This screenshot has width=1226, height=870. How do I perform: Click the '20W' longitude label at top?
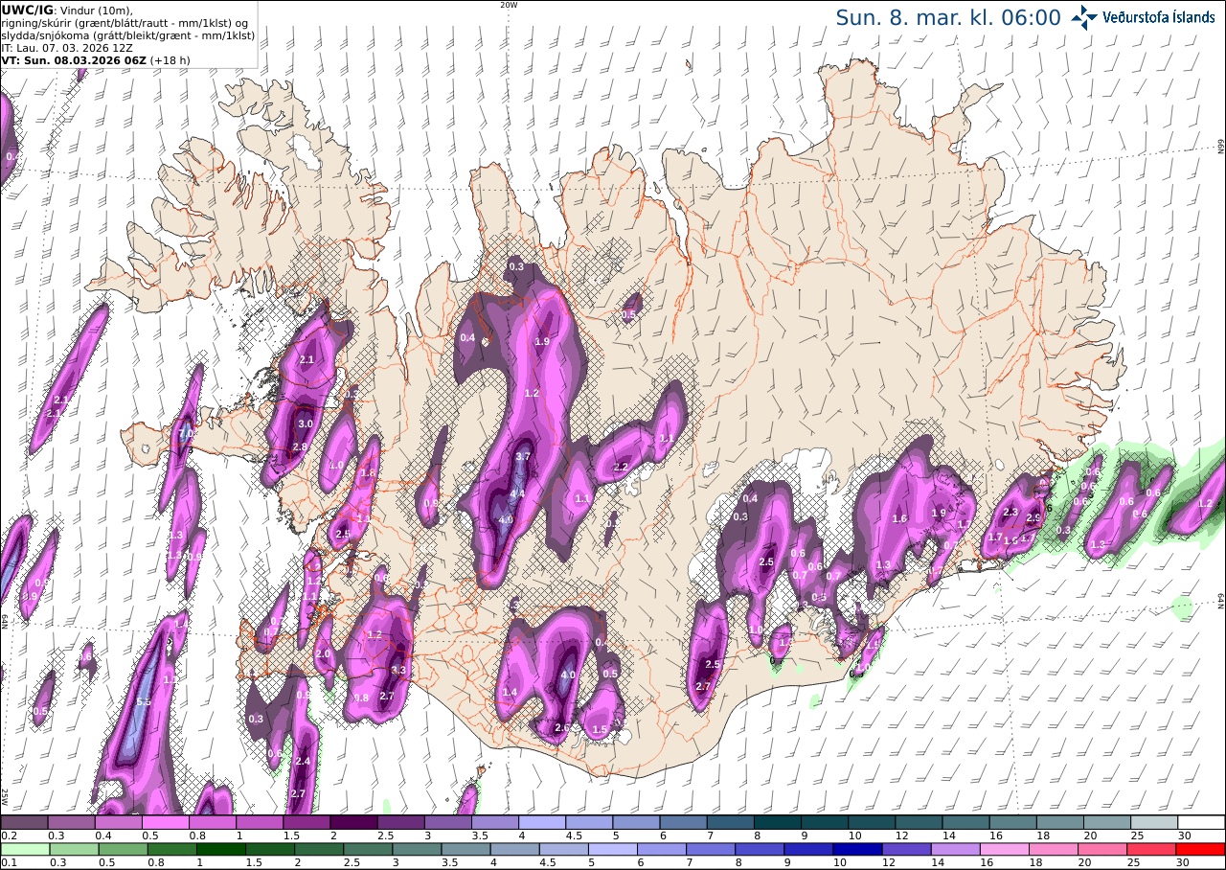coord(509,5)
